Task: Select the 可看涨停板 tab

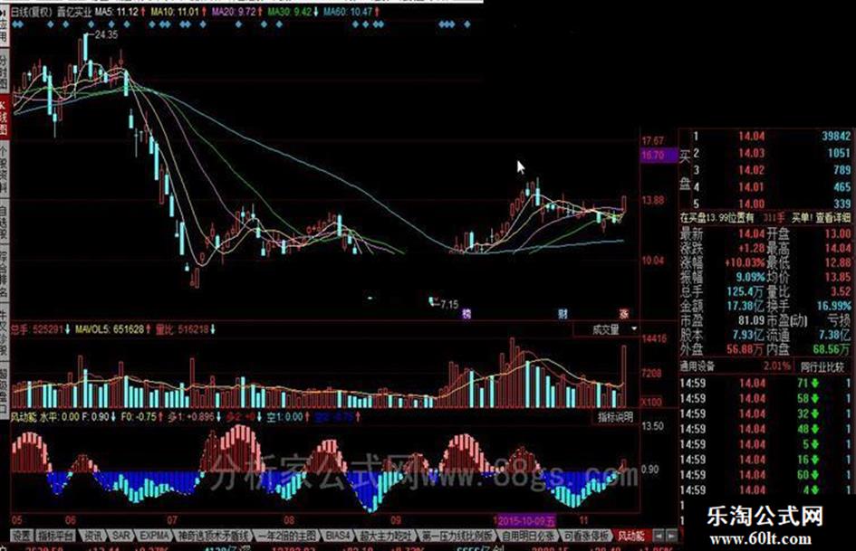Action: coord(586,537)
